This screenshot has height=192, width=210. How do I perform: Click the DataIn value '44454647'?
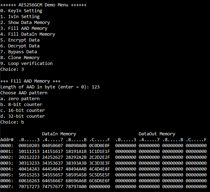click(x=53, y=169)
